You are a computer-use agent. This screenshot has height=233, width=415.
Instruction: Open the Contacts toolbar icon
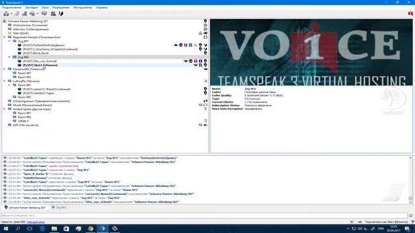pyautogui.click(x=53, y=14)
